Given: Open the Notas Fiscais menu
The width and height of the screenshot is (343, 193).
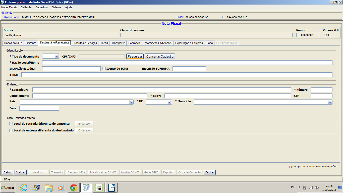Looking at the screenshot, I should coord(9,7).
